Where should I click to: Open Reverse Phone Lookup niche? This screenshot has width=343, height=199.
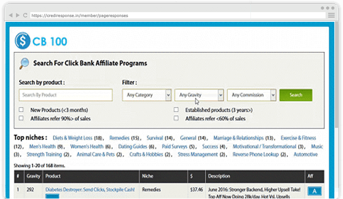click(255, 154)
